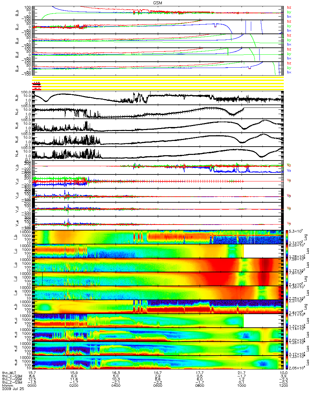Screen dimensions: 309x398
Task: Click the MLT value 16.3
Action: click(116, 372)
